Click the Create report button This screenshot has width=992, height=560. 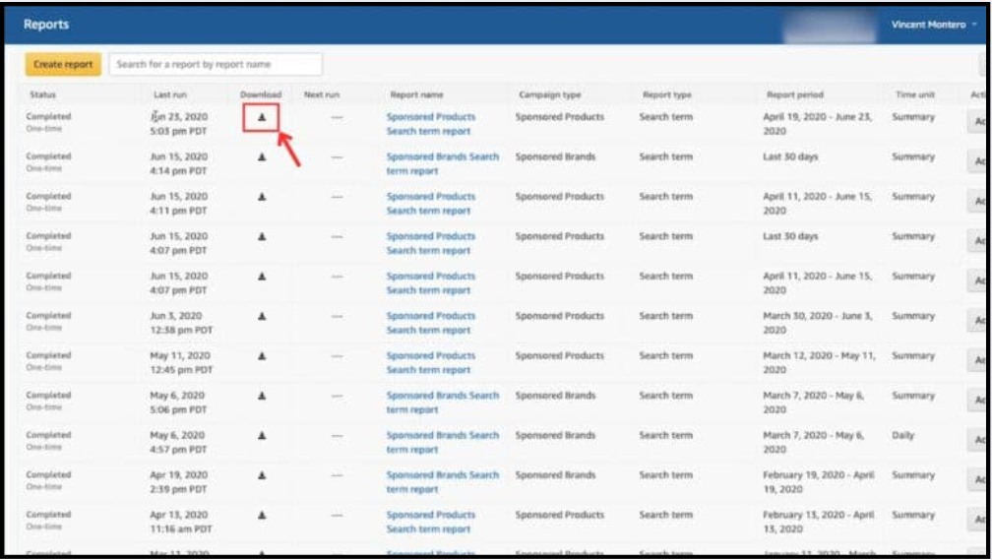pyautogui.click(x=63, y=65)
